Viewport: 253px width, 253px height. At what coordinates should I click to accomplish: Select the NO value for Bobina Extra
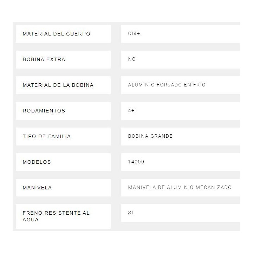coord(132,59)
